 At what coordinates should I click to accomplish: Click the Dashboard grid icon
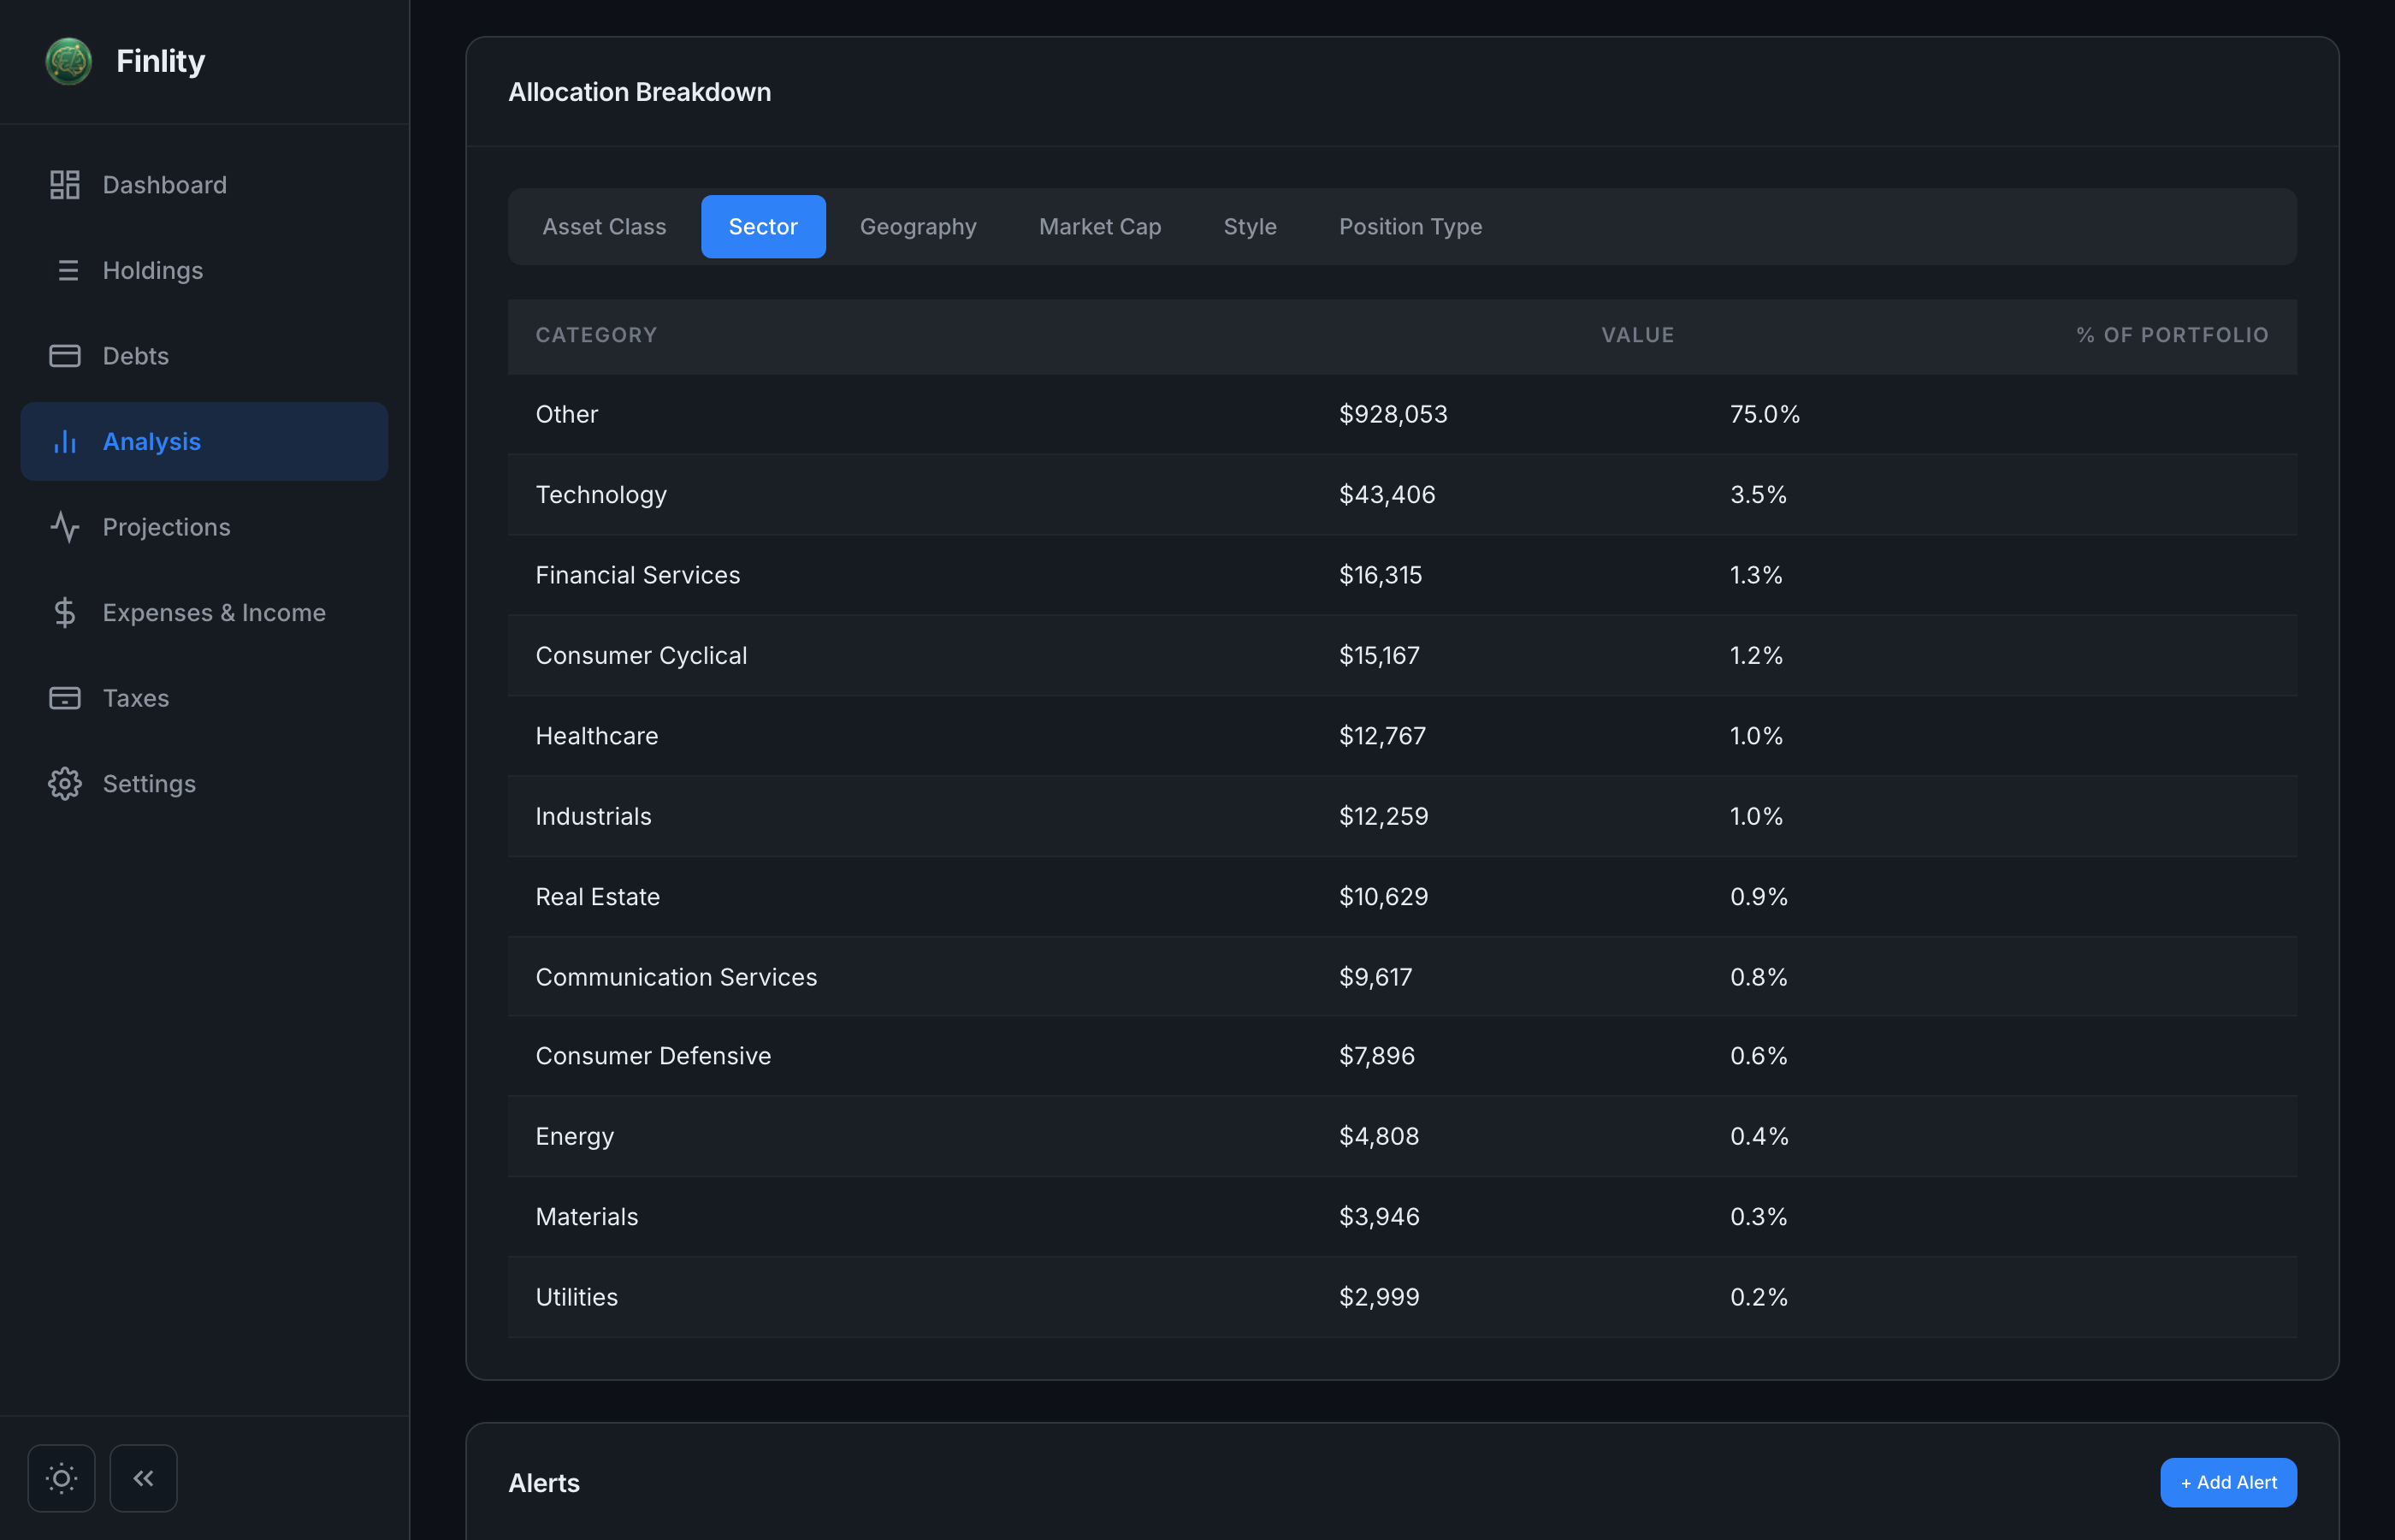(x=65, y=185)
